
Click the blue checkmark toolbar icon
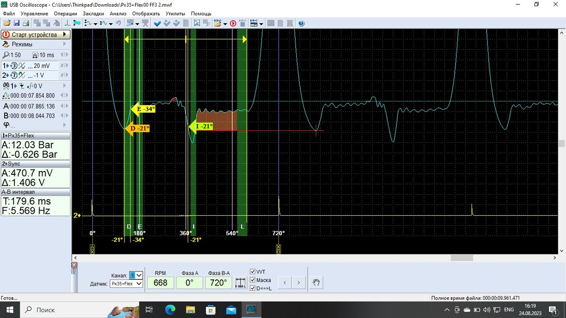click(157, 23)
